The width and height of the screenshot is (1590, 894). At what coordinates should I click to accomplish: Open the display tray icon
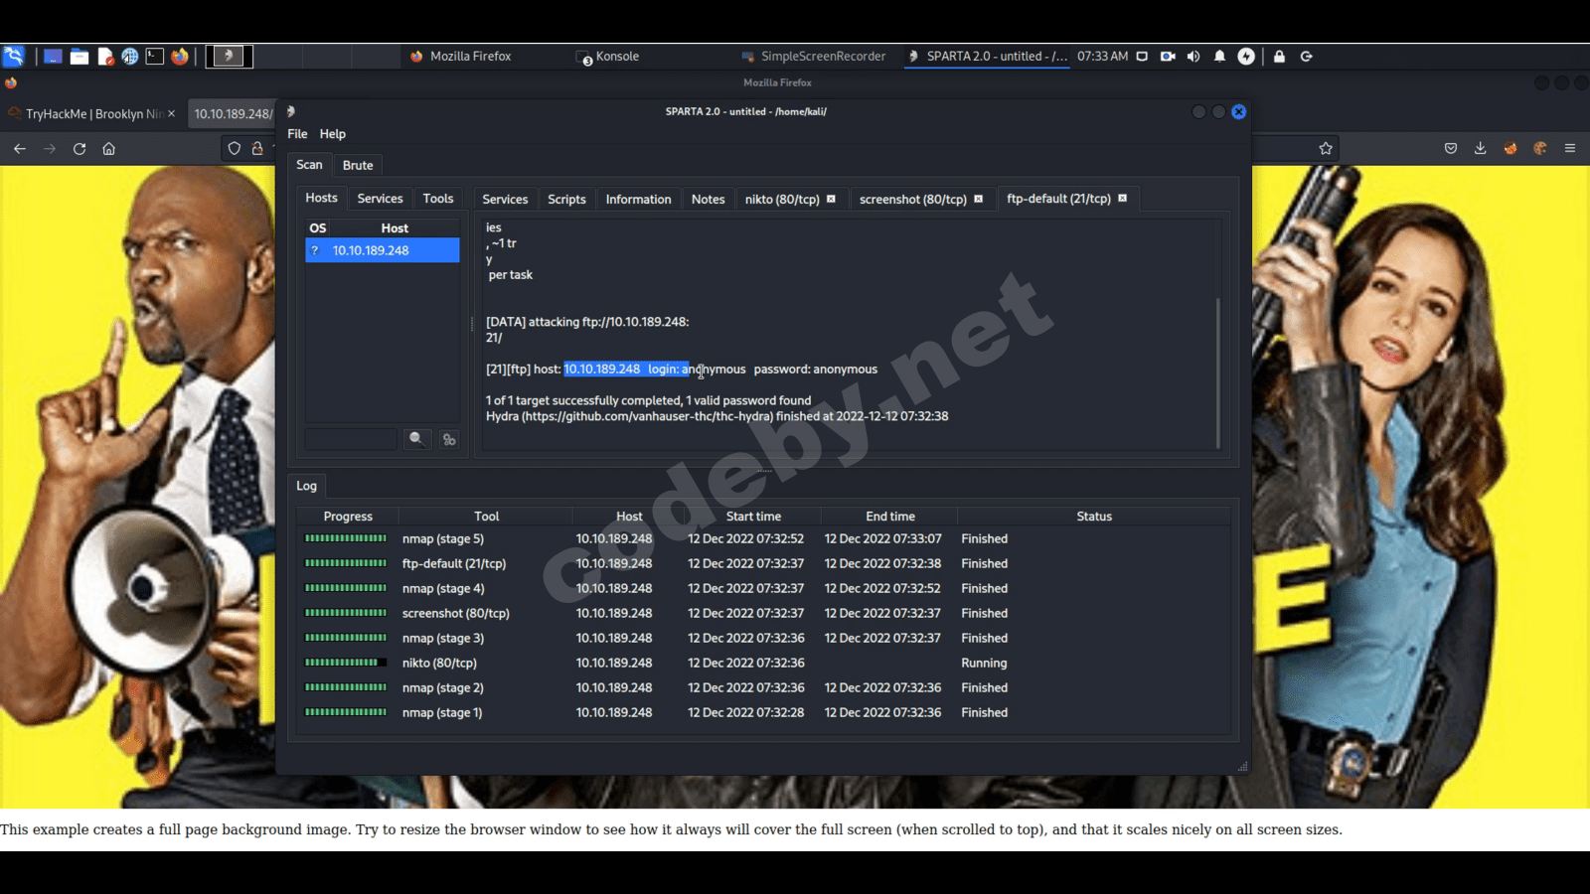point(1142,57)
